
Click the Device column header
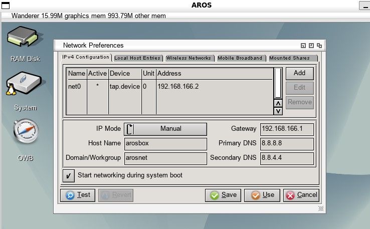[120, 74]
